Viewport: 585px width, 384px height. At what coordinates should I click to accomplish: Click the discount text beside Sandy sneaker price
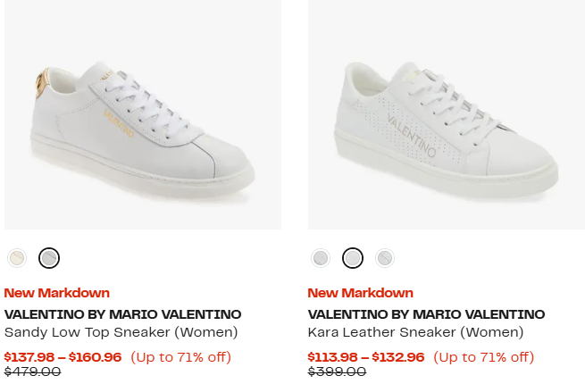point(180,357)
